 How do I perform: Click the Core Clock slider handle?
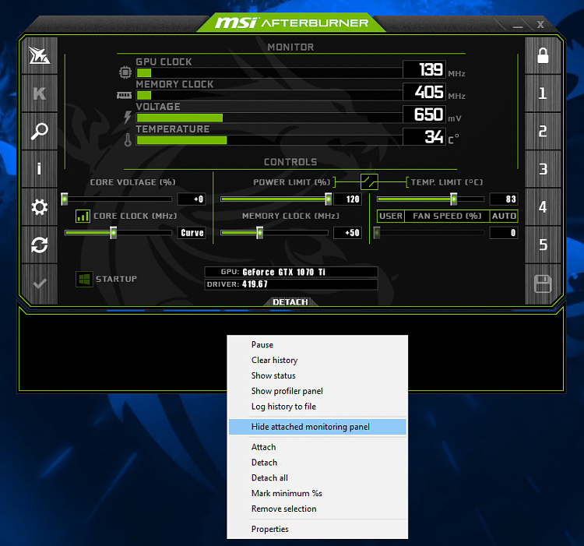pos(113,233)
